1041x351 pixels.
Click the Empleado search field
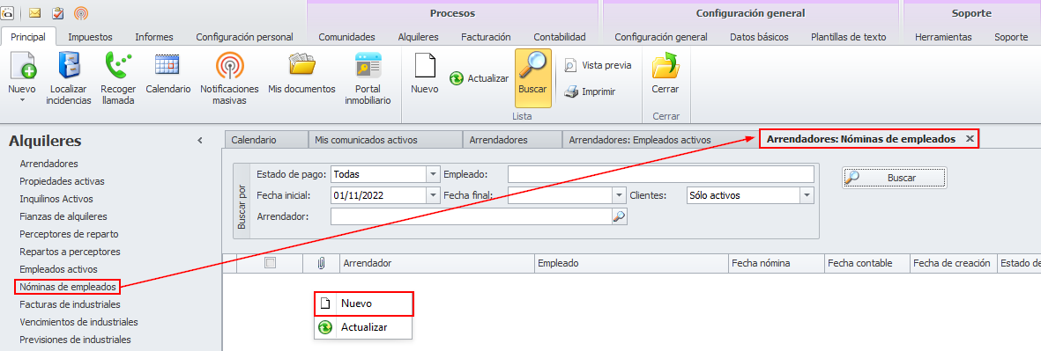tap(660, 174)
